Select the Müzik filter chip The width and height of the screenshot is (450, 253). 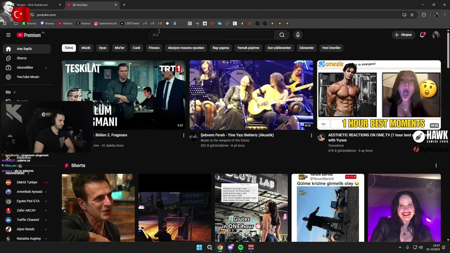pos(86,48)
